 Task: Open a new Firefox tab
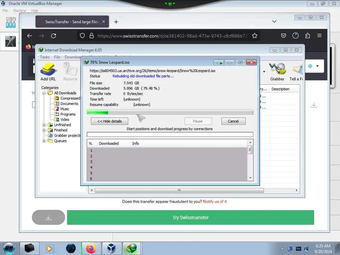(116, 22)
